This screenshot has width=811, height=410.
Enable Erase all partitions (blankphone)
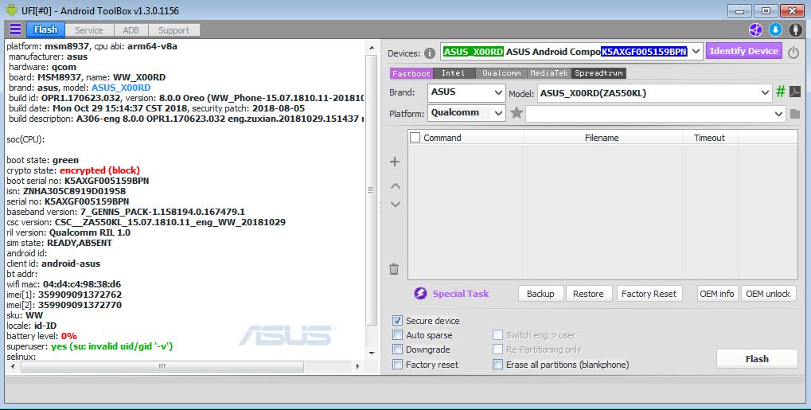pyautogui.click(x=497, y=365)
